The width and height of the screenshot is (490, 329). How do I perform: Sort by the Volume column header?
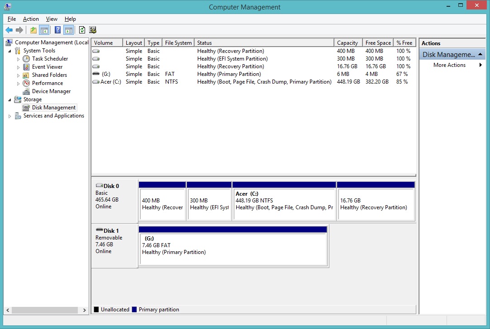[x=107, y=43]
